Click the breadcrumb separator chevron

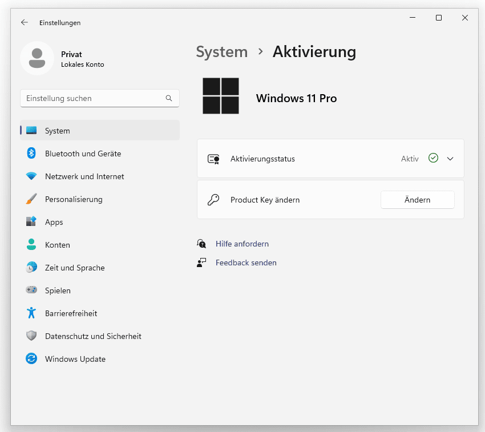[x=260, y=52]
